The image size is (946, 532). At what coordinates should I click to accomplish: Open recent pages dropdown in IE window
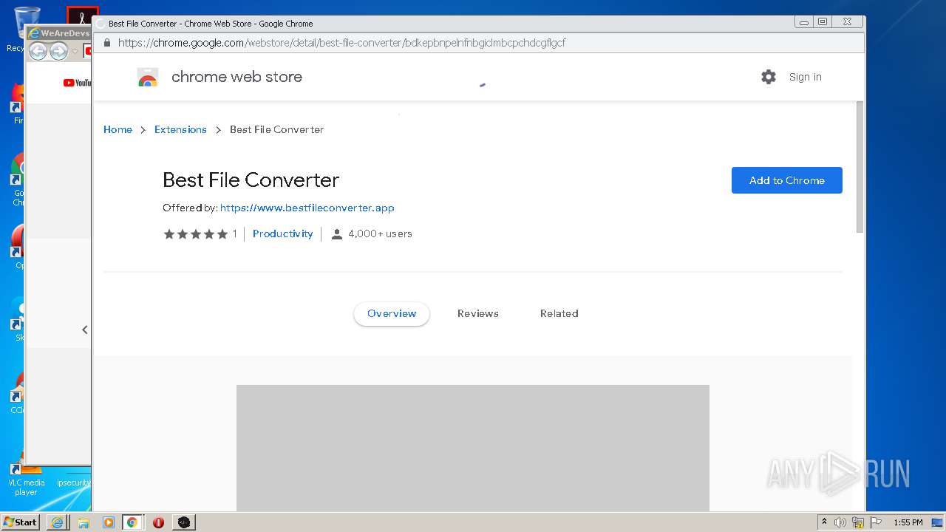coord(75,52)
